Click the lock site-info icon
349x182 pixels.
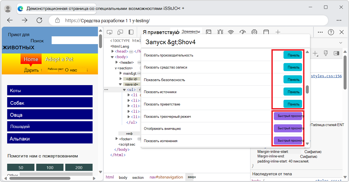click(x=57, y=20)
